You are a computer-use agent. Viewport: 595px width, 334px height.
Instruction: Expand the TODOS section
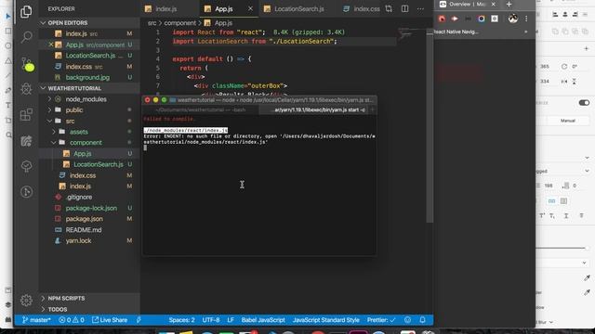pyautogui.click(x=89, y=309)
